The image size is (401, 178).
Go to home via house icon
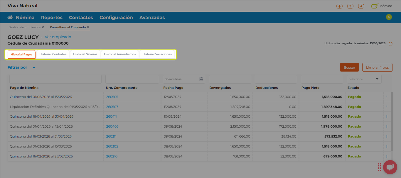pyautogui.click(x=10, y=17)
